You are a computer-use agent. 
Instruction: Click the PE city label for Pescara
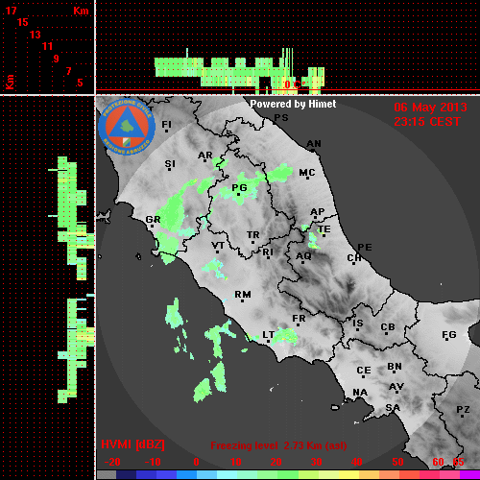[x=365, y=247]
